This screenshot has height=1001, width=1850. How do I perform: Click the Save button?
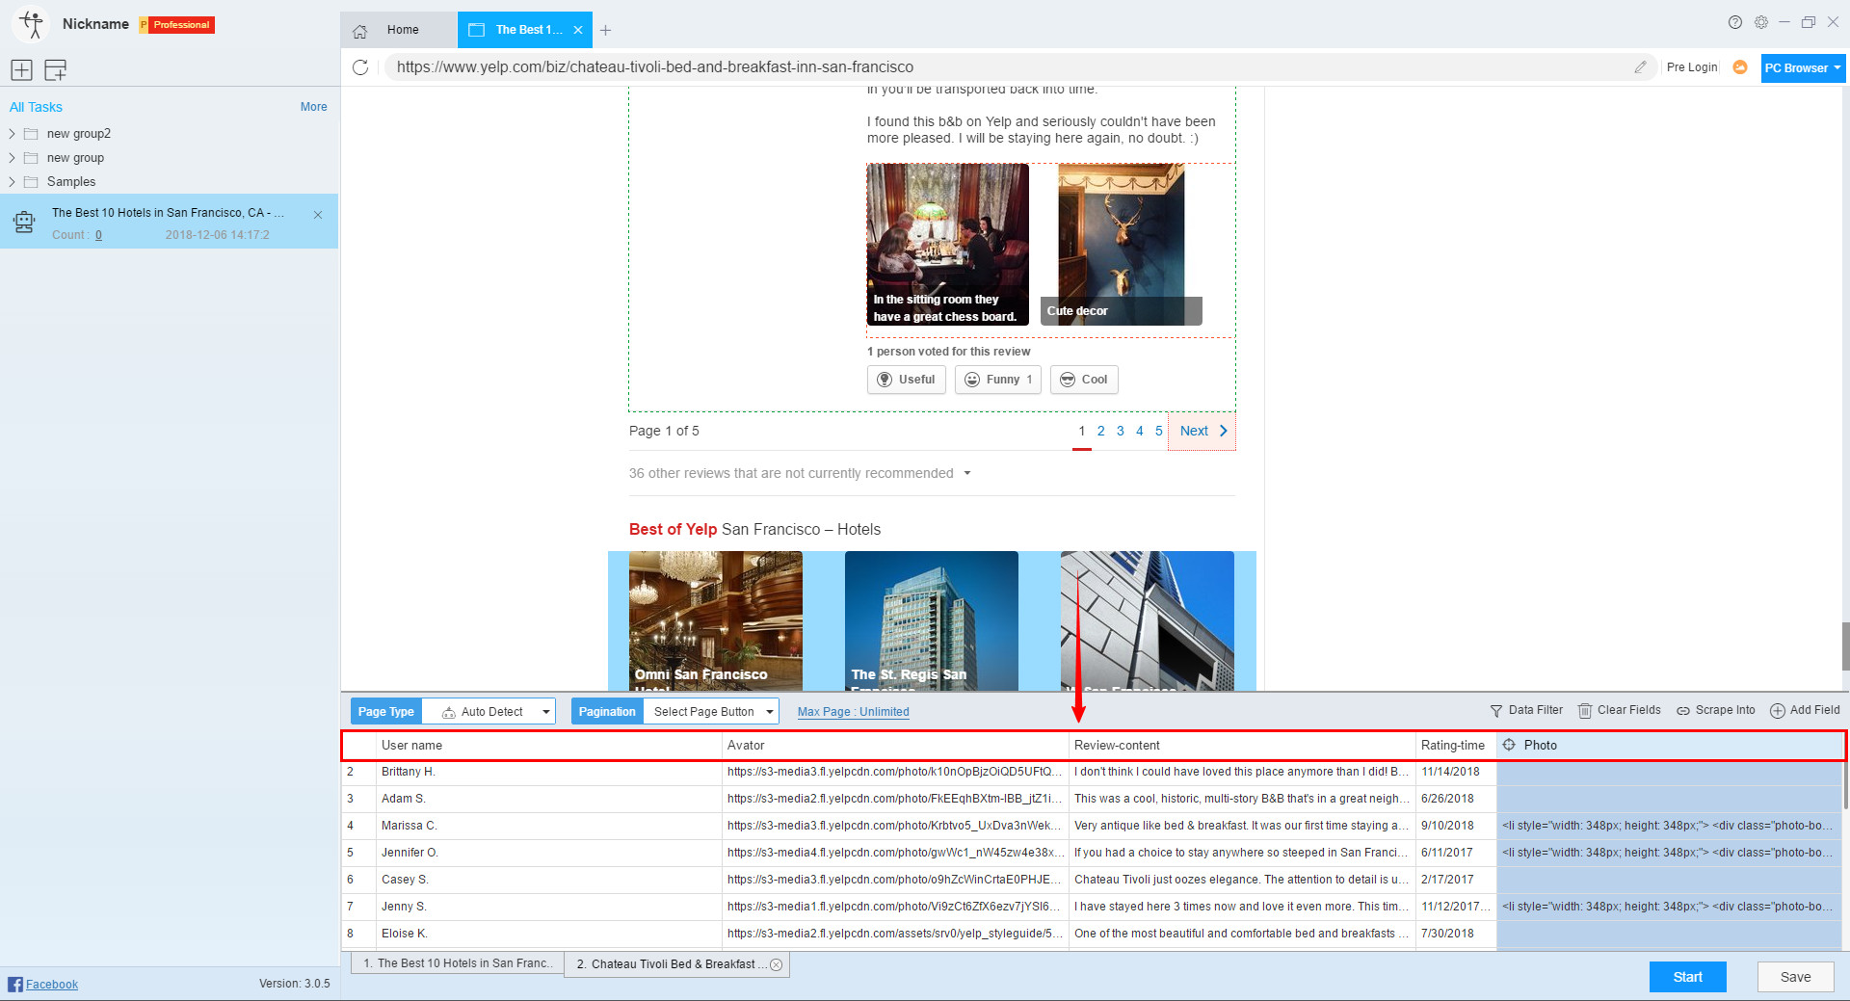click(x=1795, y=977)
